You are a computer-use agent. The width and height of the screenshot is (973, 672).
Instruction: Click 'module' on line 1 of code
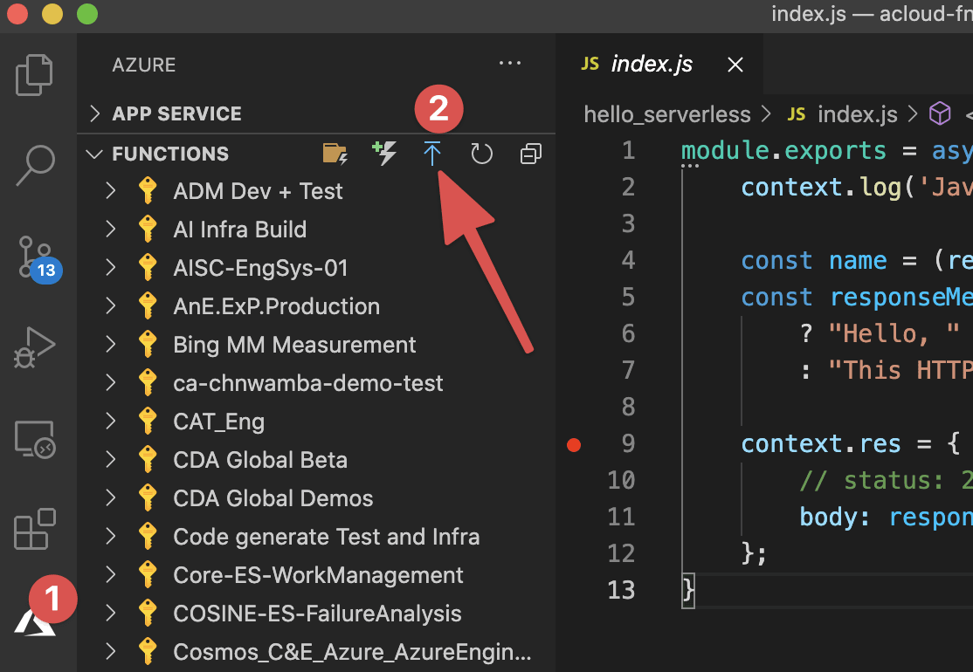coord(725,151)
